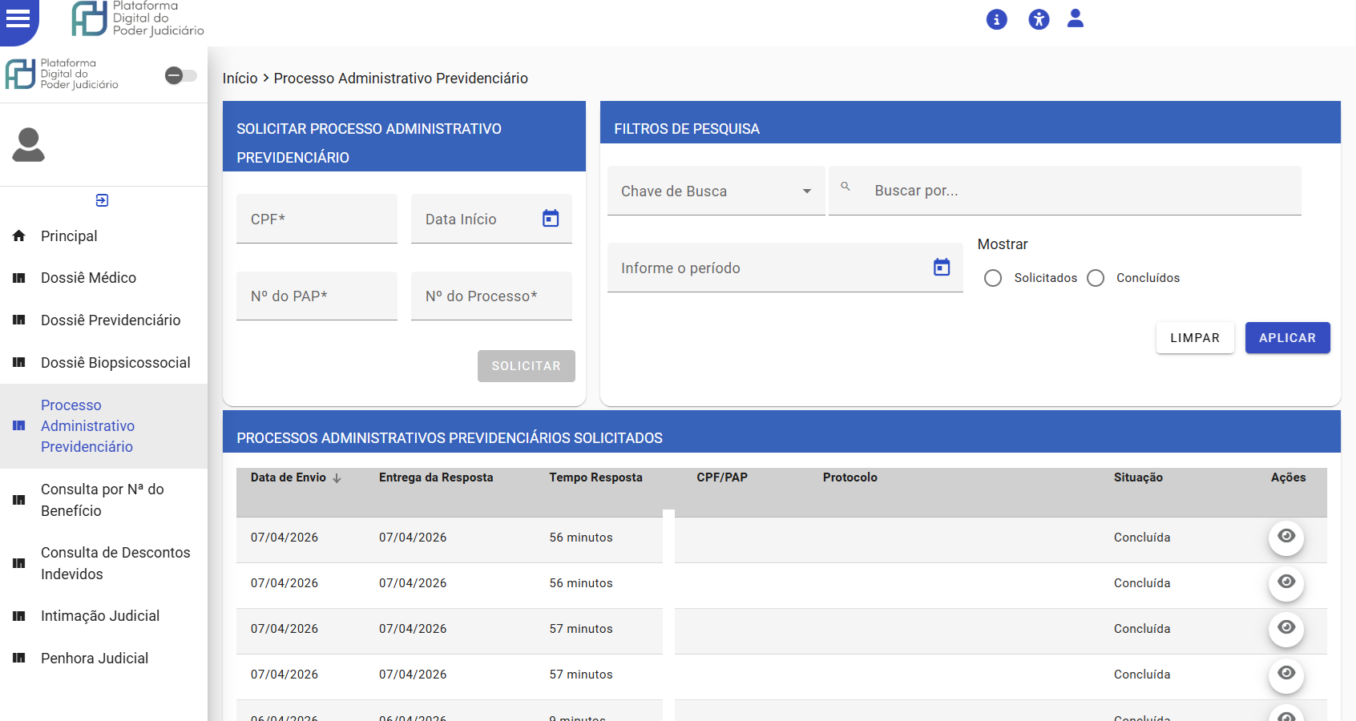Click the APLICAR button
The image size is (1356, 721).
[1287, 338]
